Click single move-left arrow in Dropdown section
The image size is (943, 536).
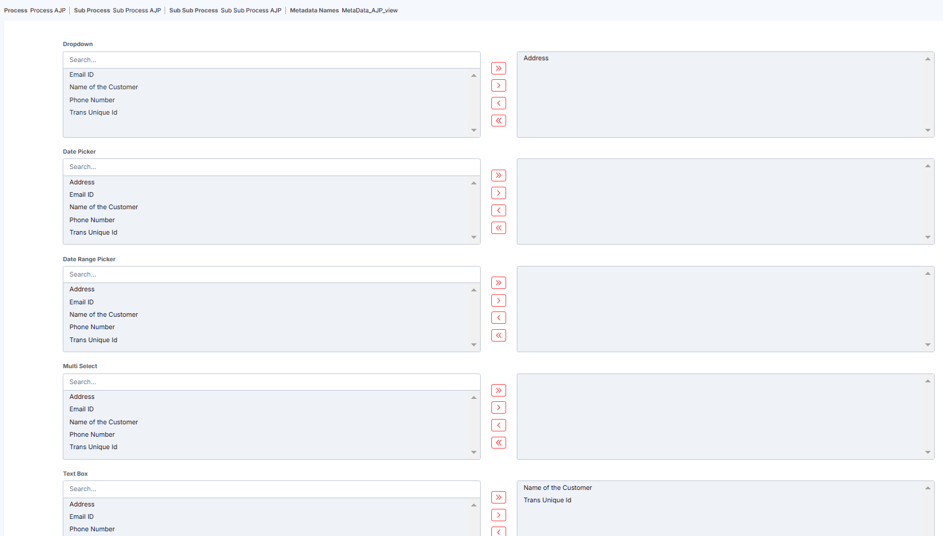pos(498,103)
